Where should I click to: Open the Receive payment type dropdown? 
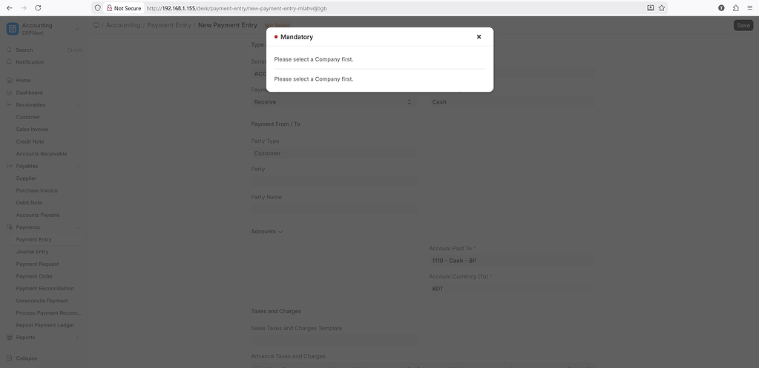coord(334,102)
